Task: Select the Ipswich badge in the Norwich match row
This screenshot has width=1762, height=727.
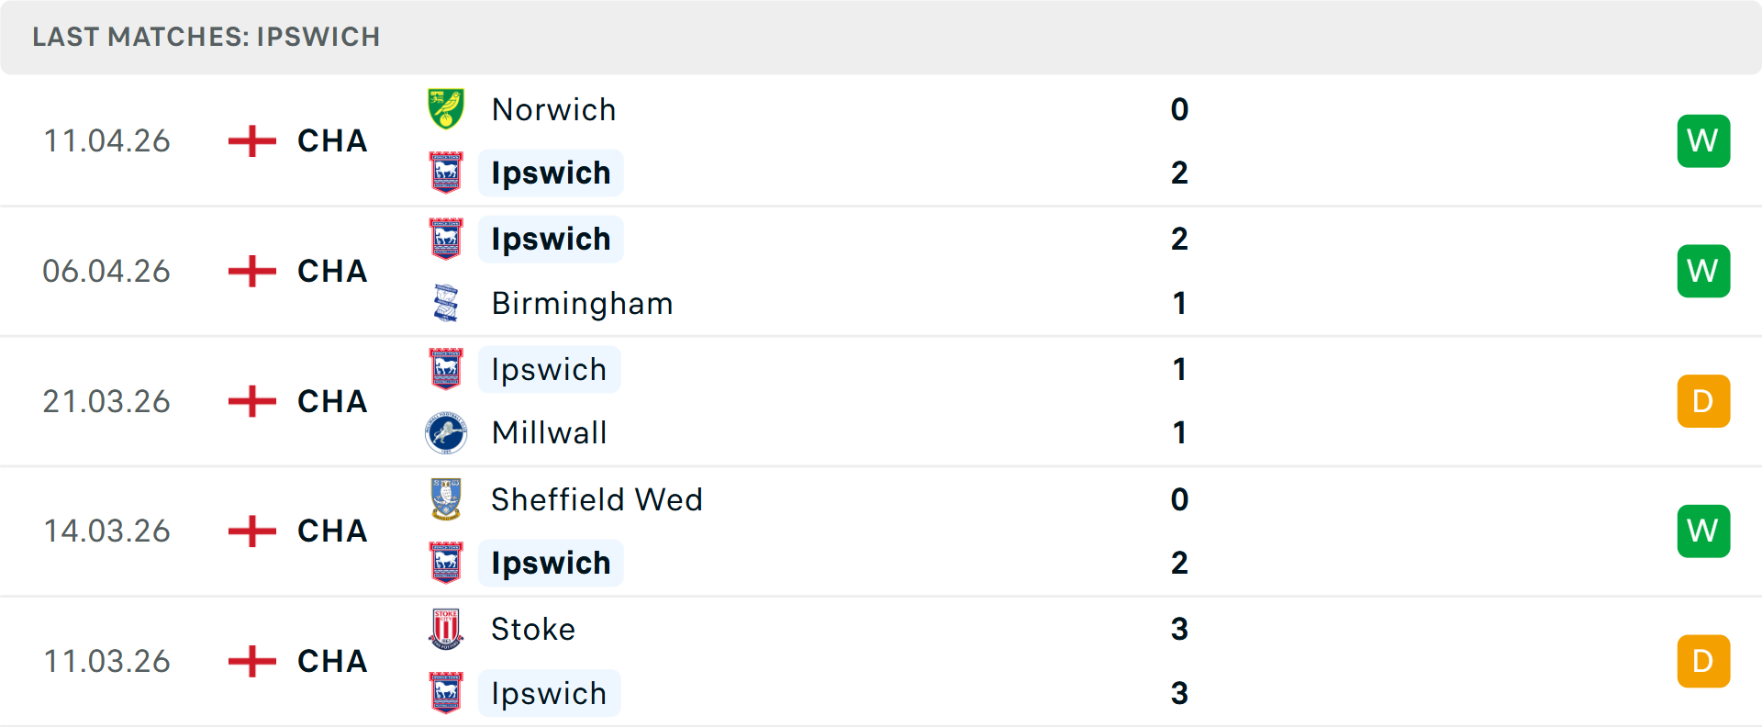Action: pos(446,173)
